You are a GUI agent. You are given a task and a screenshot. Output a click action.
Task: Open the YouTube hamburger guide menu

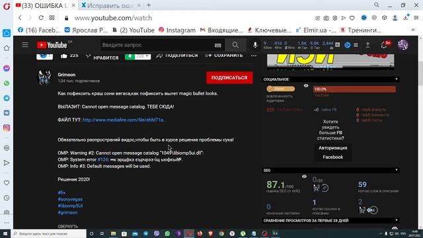pyautogui.click(x=25, y=45)
